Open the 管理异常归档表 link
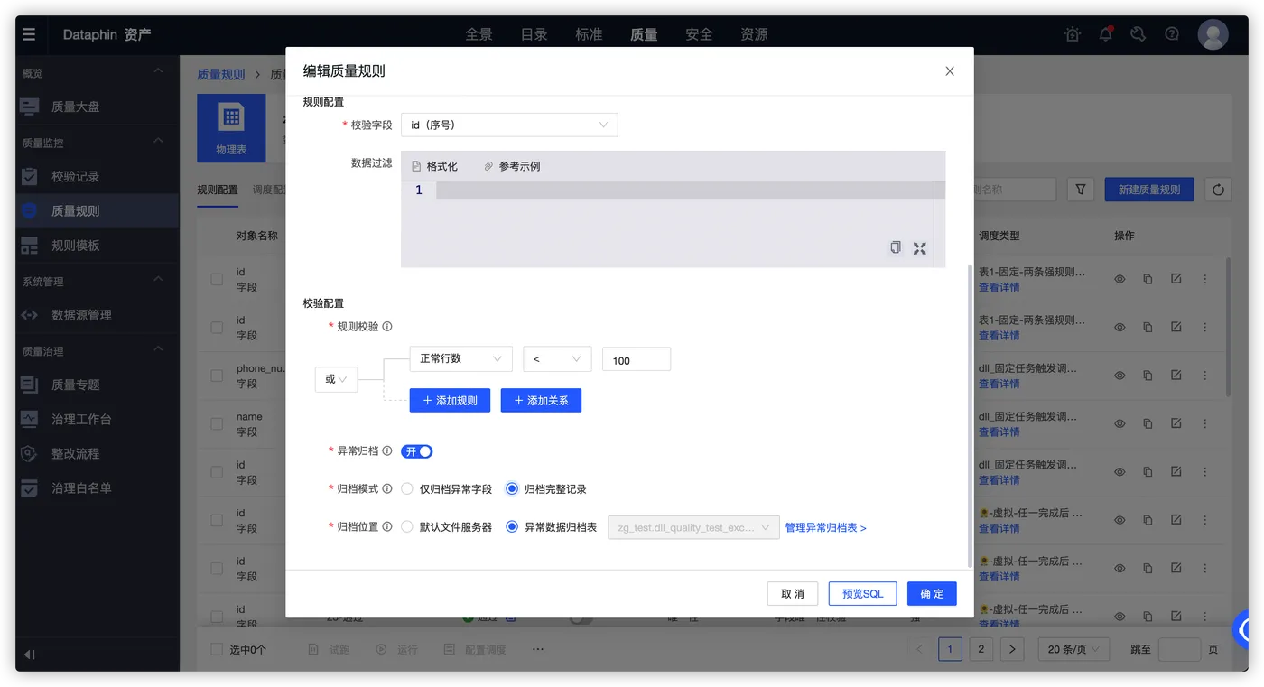The width and height of the screenshot is (1264, 687). coord(825,527)
